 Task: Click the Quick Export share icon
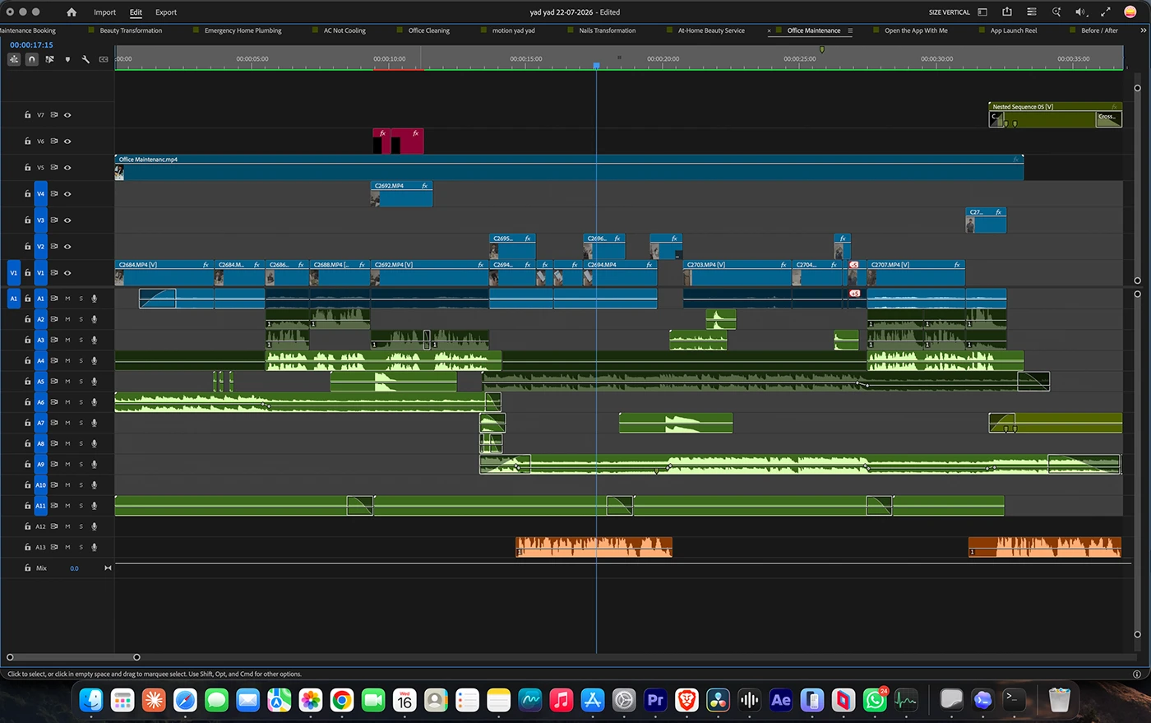tap(1007, 12)
